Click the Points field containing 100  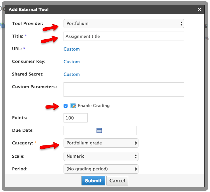coord(76,118)
